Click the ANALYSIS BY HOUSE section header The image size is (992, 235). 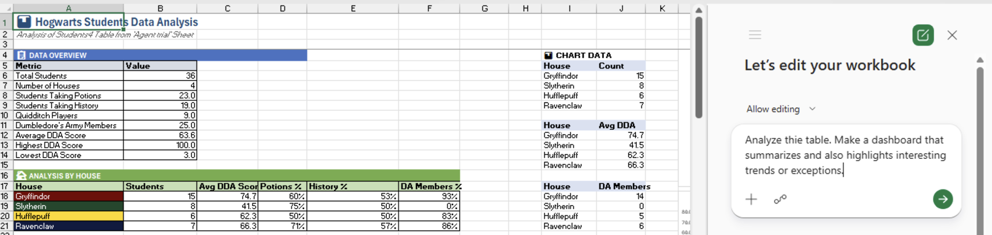pyautogui.click(x=236, y=175)
